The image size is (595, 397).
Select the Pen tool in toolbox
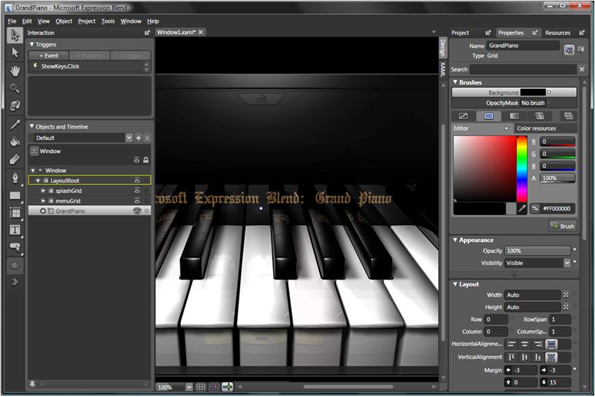[x=15, y=177]
